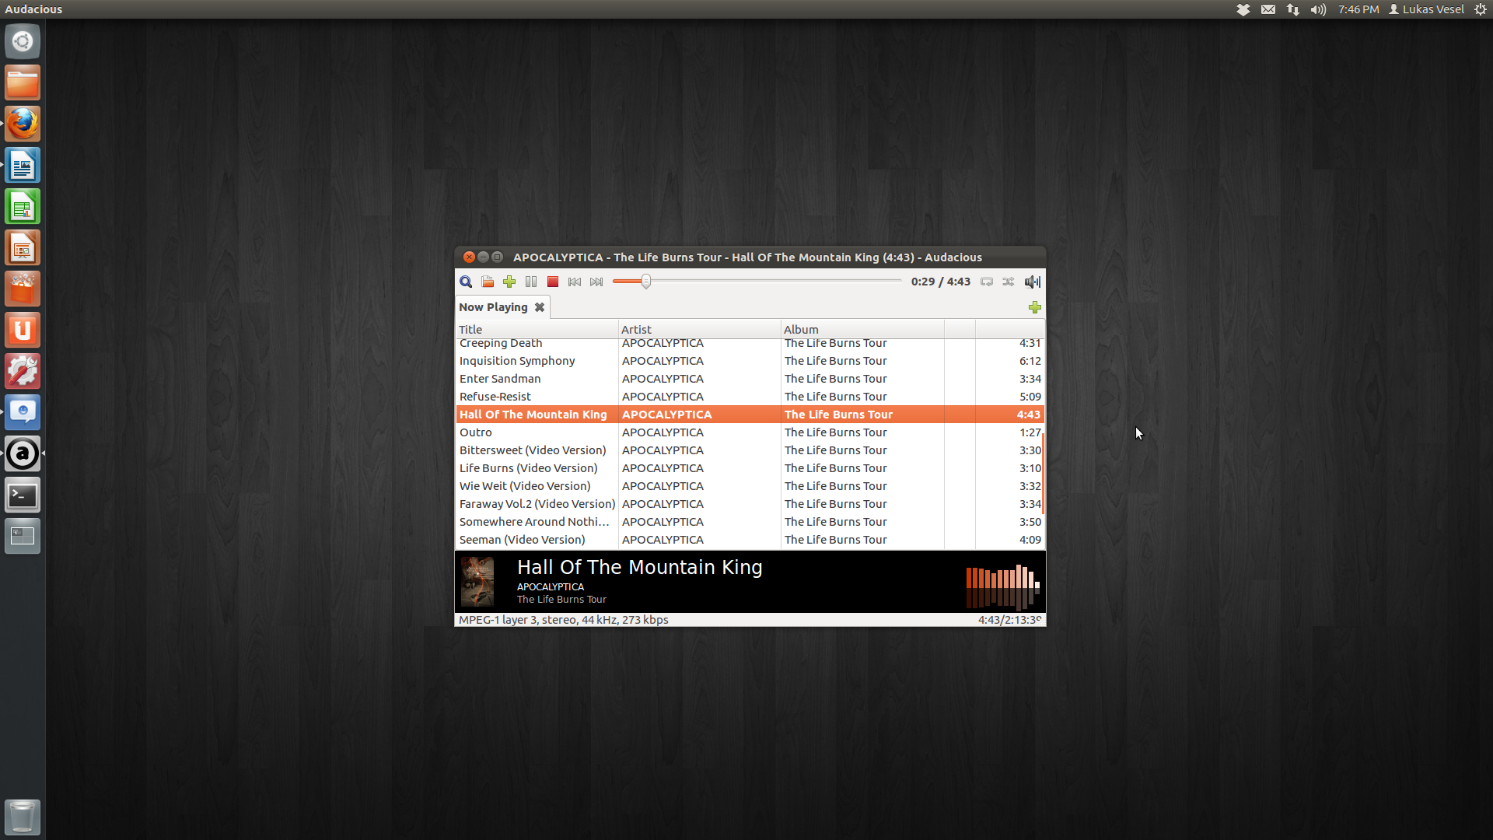Click the Open Files folder icon
Image resolution: width=1493 pixels, height=840 pixels.
coord(488,282)
